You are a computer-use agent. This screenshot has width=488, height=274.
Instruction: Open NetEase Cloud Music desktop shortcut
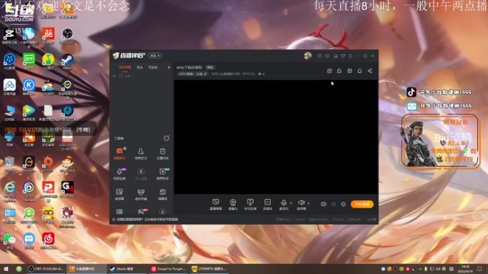48,241
